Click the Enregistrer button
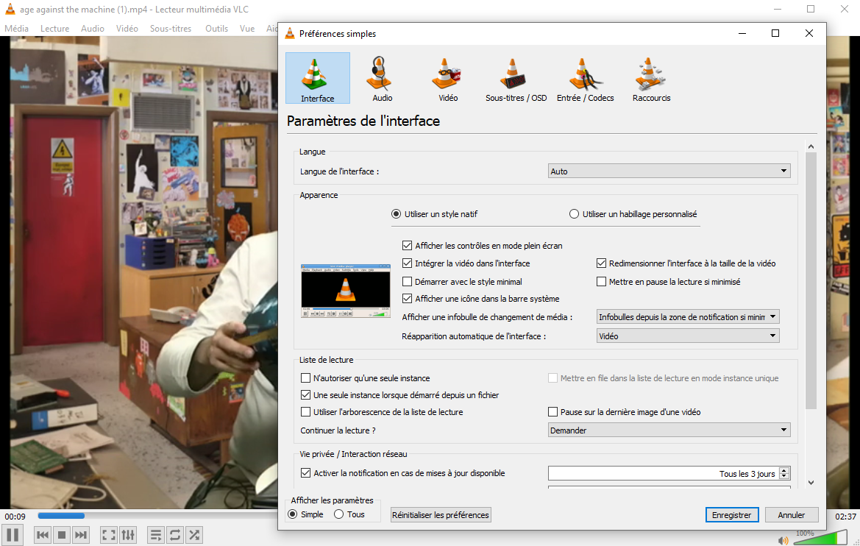This screenshot has width=860, height=546. 731,515
